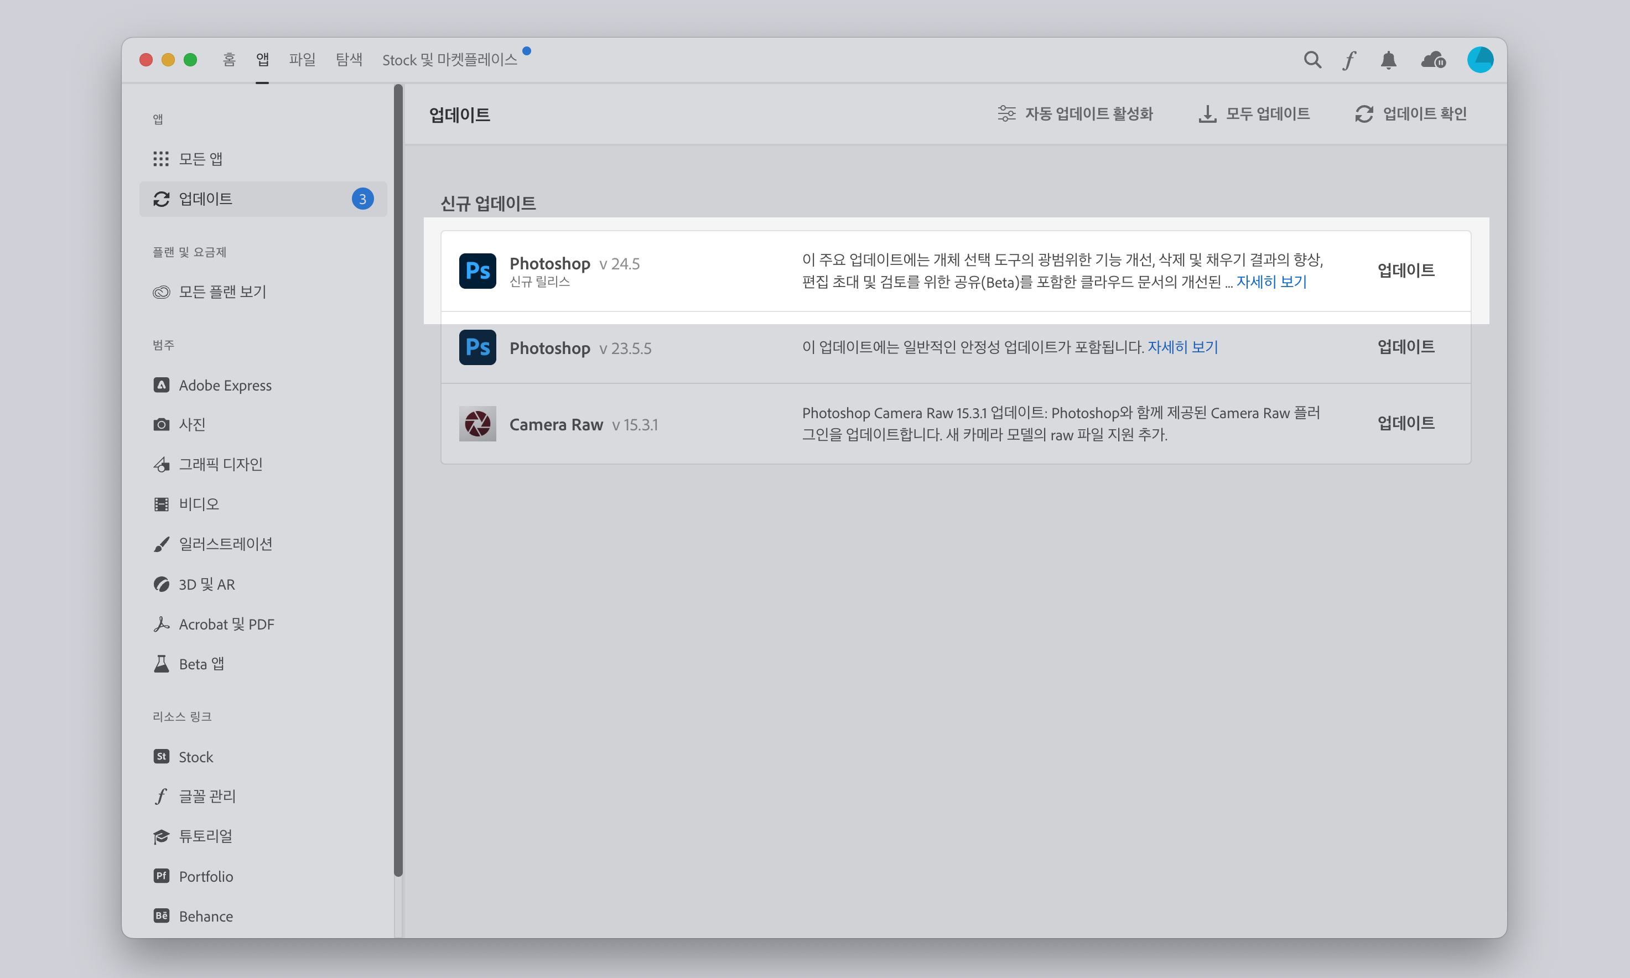
Task: Update Camera Raw v 15.3.1
Action: pyautogui.click(x=1406, y=423)
